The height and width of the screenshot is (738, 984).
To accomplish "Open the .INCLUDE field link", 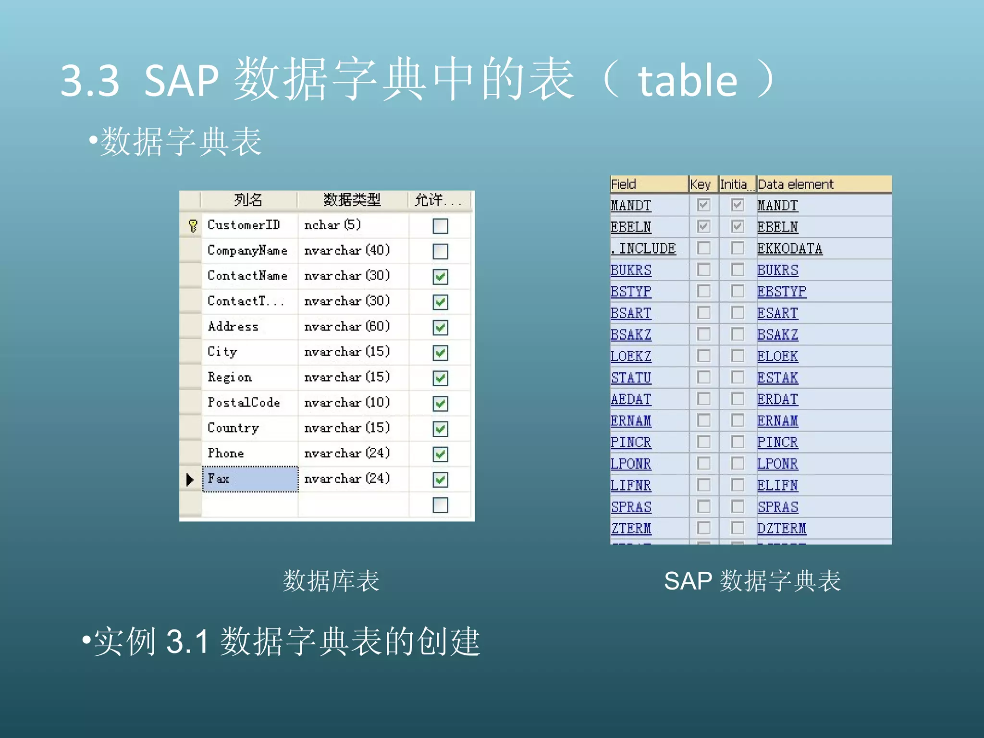I will point(643,248).
